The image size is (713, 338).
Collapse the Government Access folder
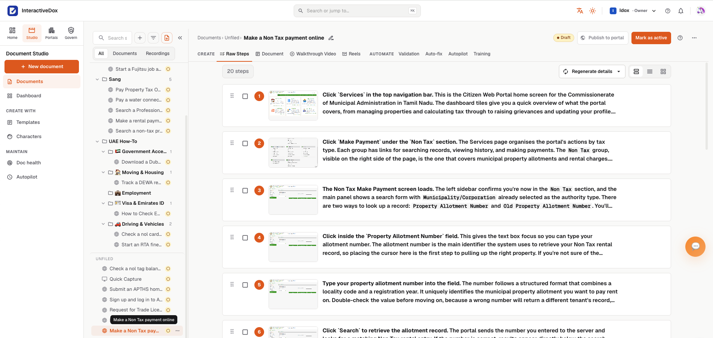(x=103, y=152)
